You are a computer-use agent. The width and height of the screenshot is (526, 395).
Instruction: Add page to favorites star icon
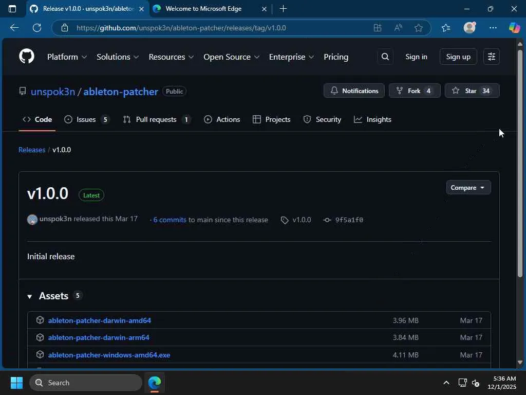click(x=418, y=28)
